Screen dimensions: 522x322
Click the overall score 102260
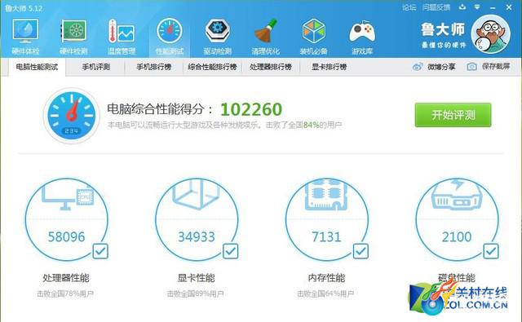click(251, 109)
